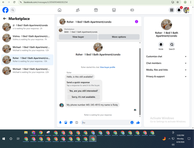This screenshot has width=194, height=148.
Task: Click the listing photo in right info panel
Action: point(166,24)
